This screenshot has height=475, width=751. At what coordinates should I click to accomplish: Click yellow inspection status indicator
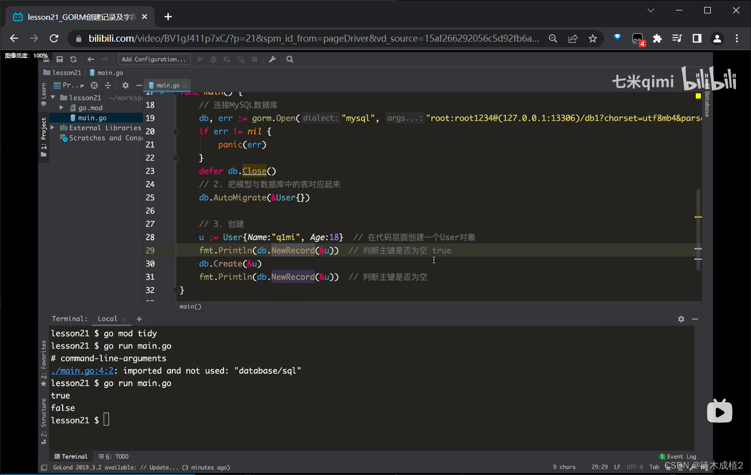698,96
